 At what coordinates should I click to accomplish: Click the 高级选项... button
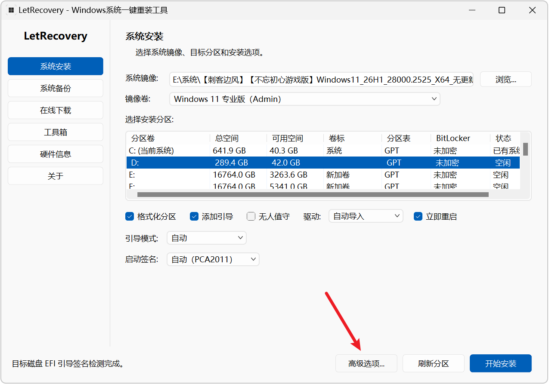tap(366, 363)
